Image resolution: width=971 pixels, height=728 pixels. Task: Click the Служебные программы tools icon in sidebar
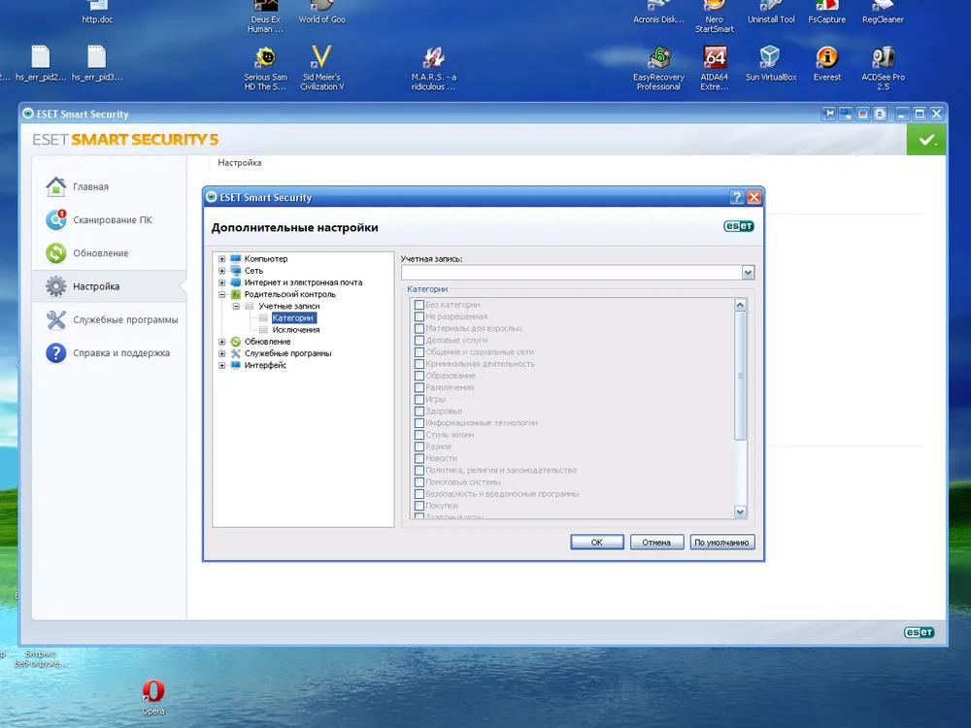tap(56, 320)
